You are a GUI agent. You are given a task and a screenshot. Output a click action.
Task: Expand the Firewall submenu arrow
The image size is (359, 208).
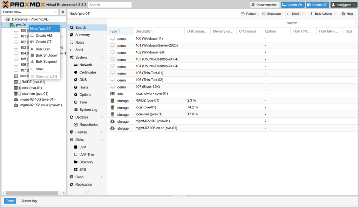[x=102, y=132]
